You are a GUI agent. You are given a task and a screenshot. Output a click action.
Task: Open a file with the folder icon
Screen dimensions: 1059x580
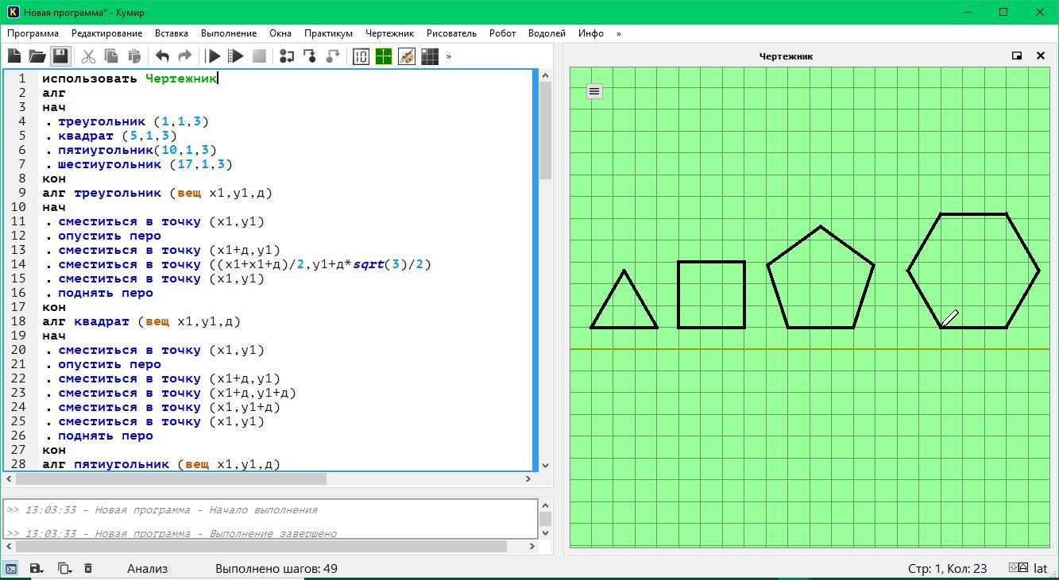pos(37,56)
